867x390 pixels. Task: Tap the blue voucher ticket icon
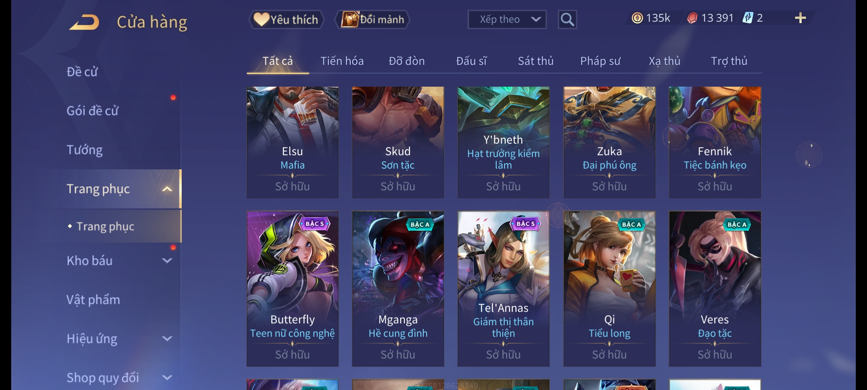748,18
